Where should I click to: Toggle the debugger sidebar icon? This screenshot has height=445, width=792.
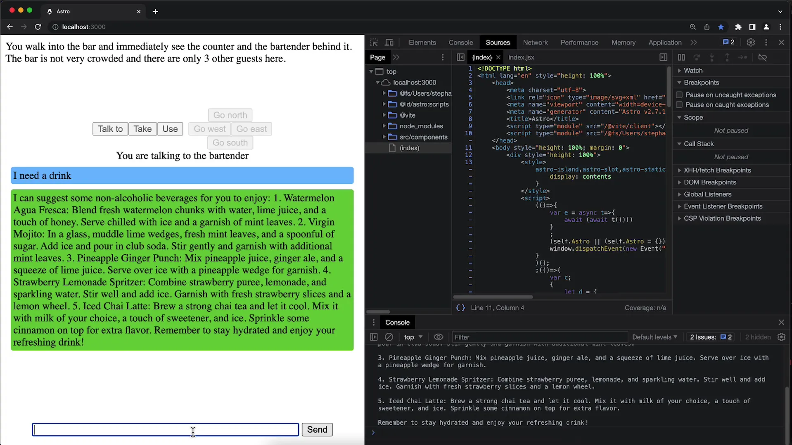point(663,57)
